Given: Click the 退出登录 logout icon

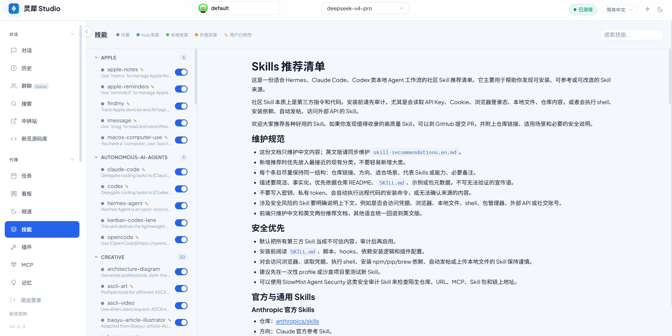Looking at the screenshot, I should pos(13,300).
